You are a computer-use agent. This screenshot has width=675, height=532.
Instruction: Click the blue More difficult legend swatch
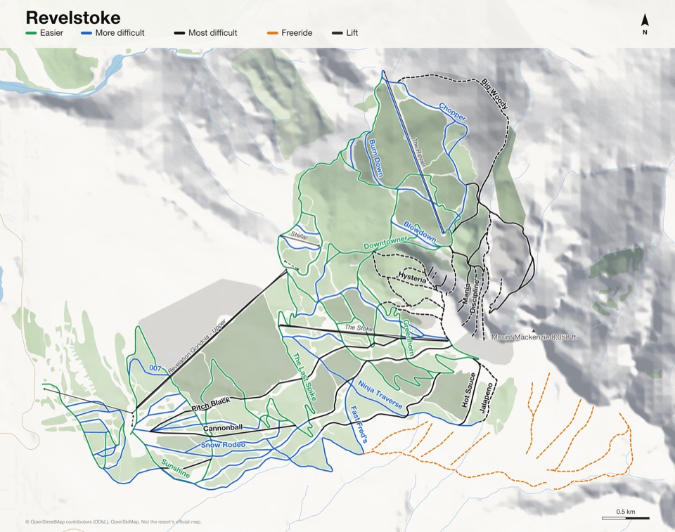[86, 33]
